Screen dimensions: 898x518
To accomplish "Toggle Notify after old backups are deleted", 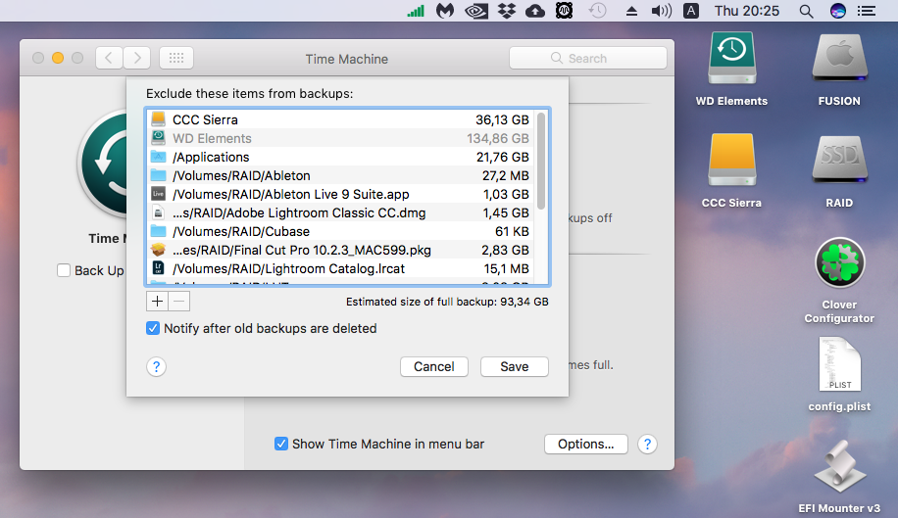I will pyautogui.click(x=153, y=328).
